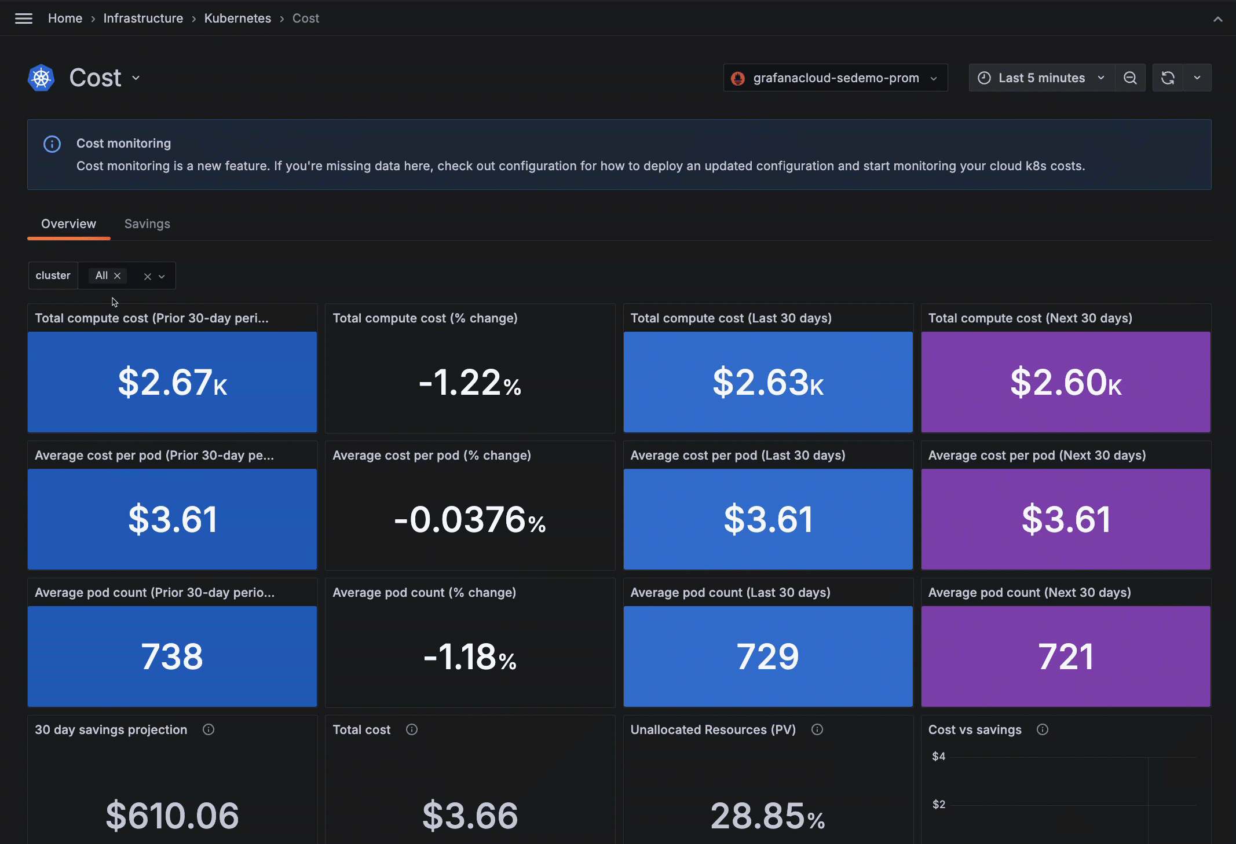This screenshot has height=844, width=1236.
Task: Expand the cluster filter value dropdown
Action: [163, 276]
